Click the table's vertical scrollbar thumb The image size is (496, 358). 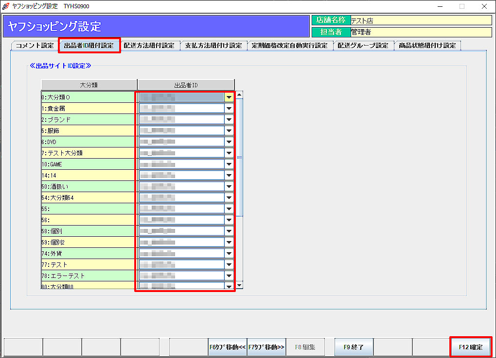tap(239, 157)
